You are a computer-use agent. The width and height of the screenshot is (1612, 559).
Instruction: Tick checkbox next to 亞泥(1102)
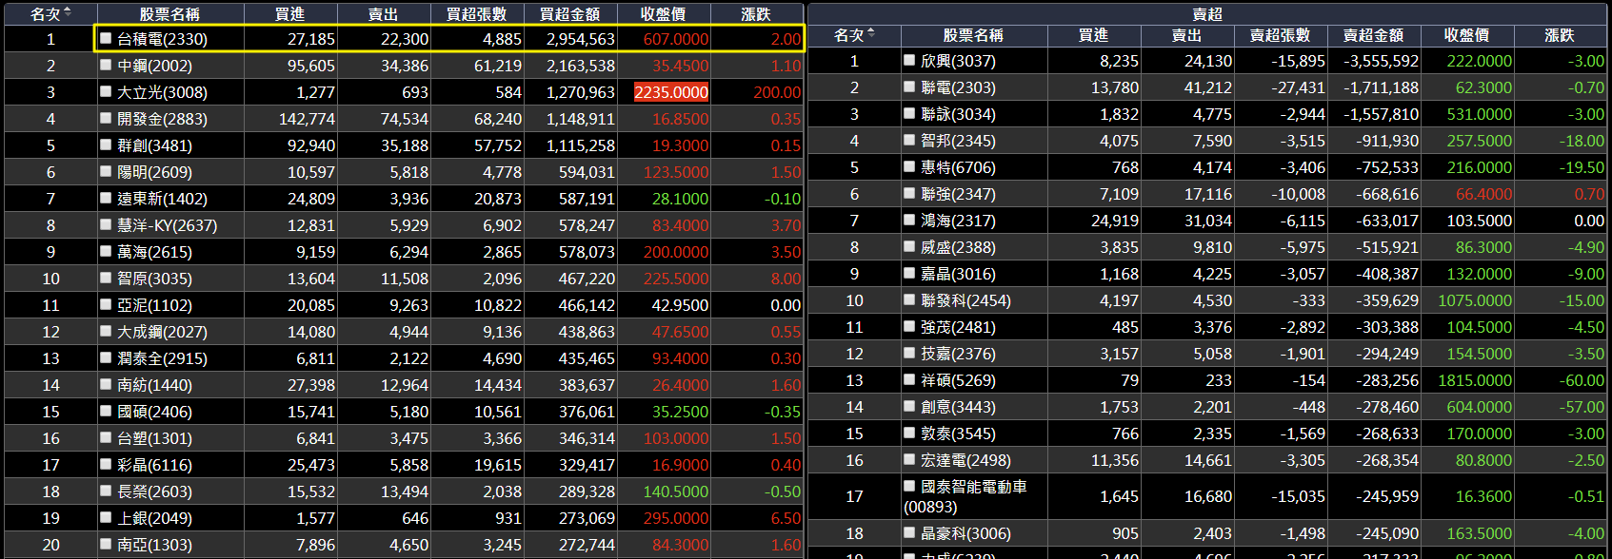(107, 305)
